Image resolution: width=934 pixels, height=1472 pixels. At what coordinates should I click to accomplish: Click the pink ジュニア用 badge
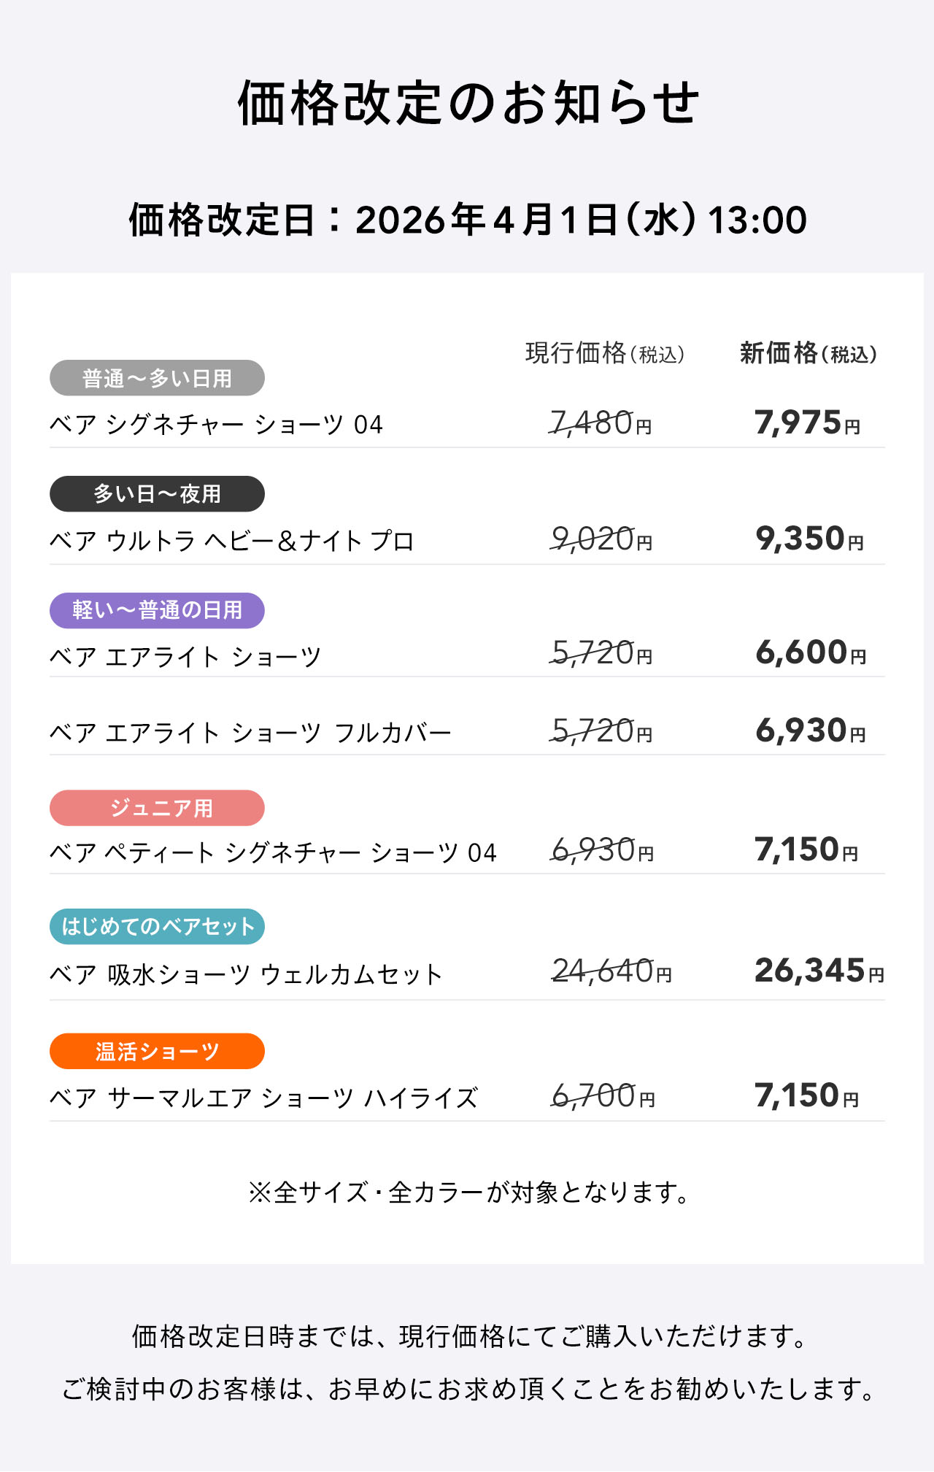[157, 808]
